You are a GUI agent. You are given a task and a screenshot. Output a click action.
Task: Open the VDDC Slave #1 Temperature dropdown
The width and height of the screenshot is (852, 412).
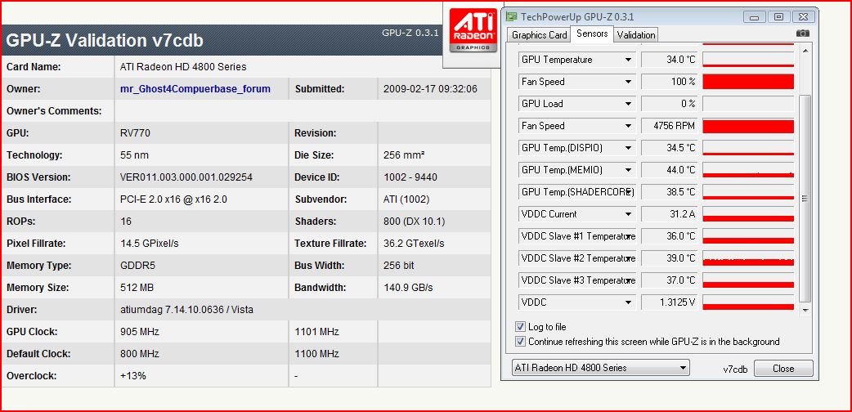tap(628, 236)
